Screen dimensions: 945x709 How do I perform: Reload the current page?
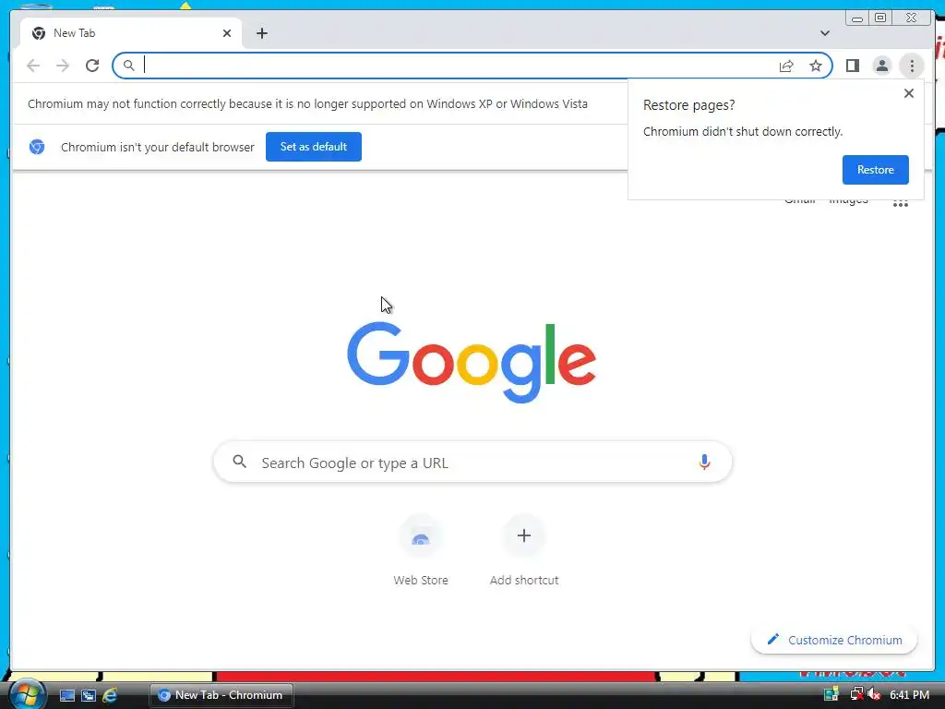pyautogui.click(x=92, y=66)
